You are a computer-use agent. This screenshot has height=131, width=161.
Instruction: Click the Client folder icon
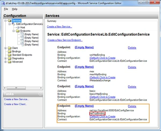coord(10,48)
